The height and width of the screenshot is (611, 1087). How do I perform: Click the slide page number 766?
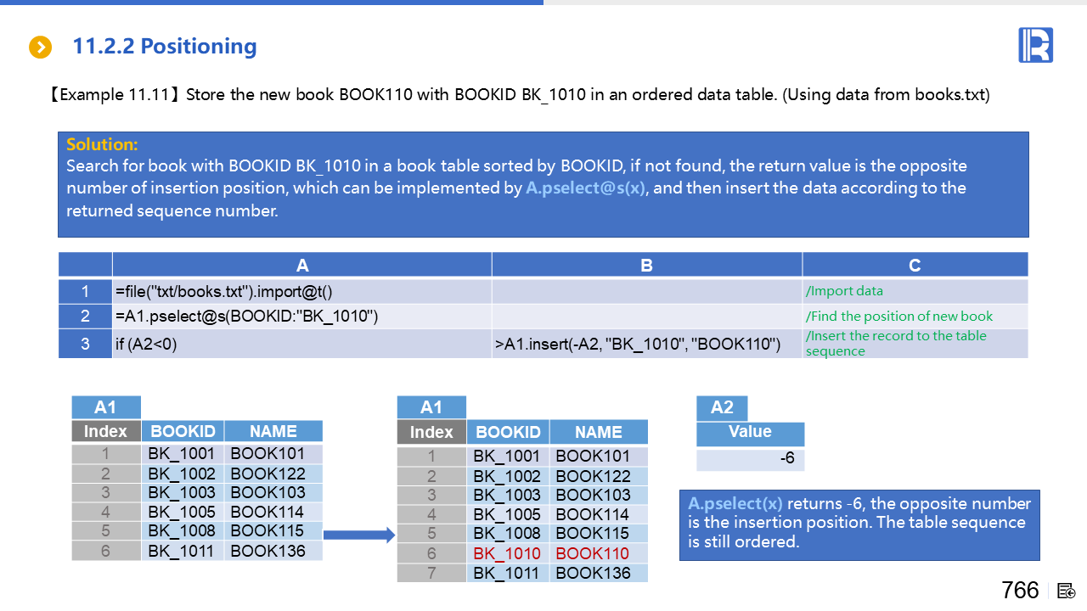1020,590
